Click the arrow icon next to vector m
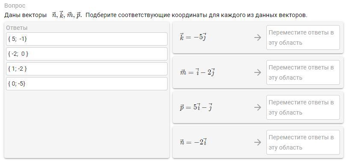Screen dimensions: 357x167 click(257, 72)
